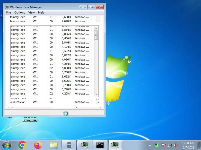
Task: Open the clock showing 12:38 AM
Action: pos(188,145)
